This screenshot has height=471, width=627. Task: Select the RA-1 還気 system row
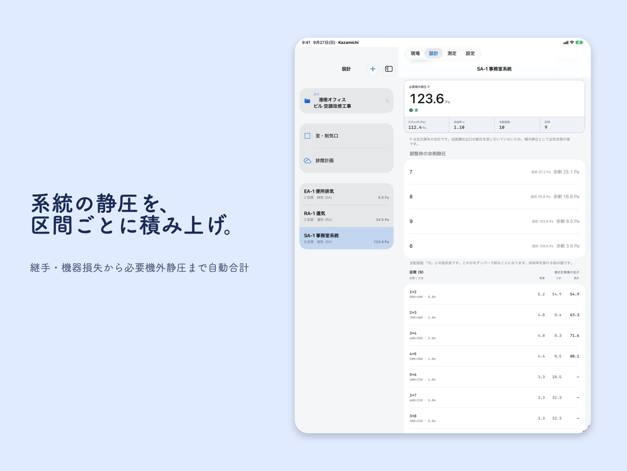click(x=347, y=216)
